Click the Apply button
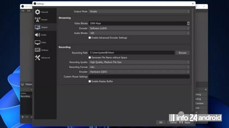This screenshot has height=128, width=229. (x=187, y=123)
